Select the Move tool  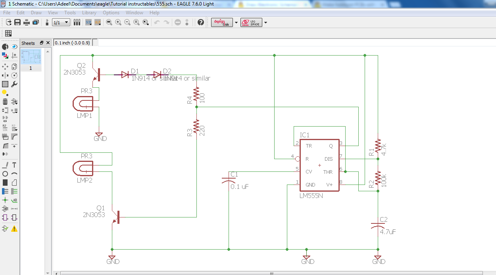click(x=5, y=66)
